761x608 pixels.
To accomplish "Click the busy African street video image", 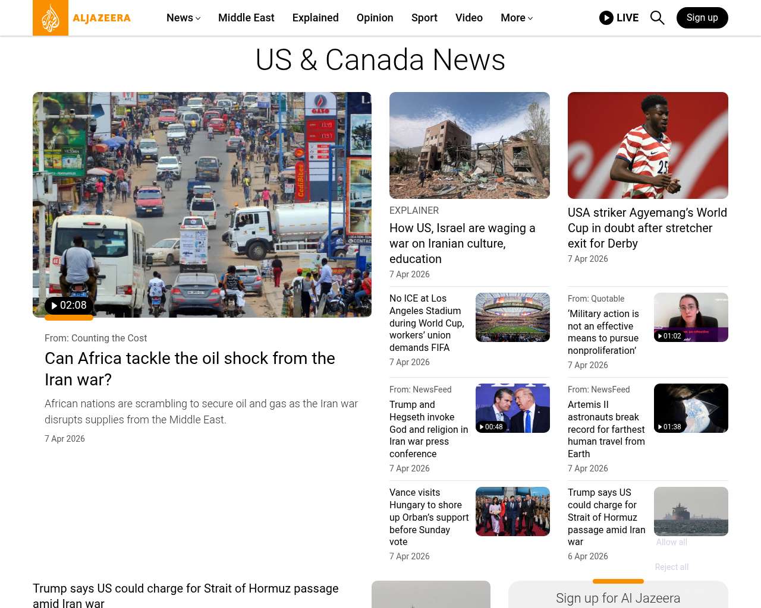I will point(202,205).
